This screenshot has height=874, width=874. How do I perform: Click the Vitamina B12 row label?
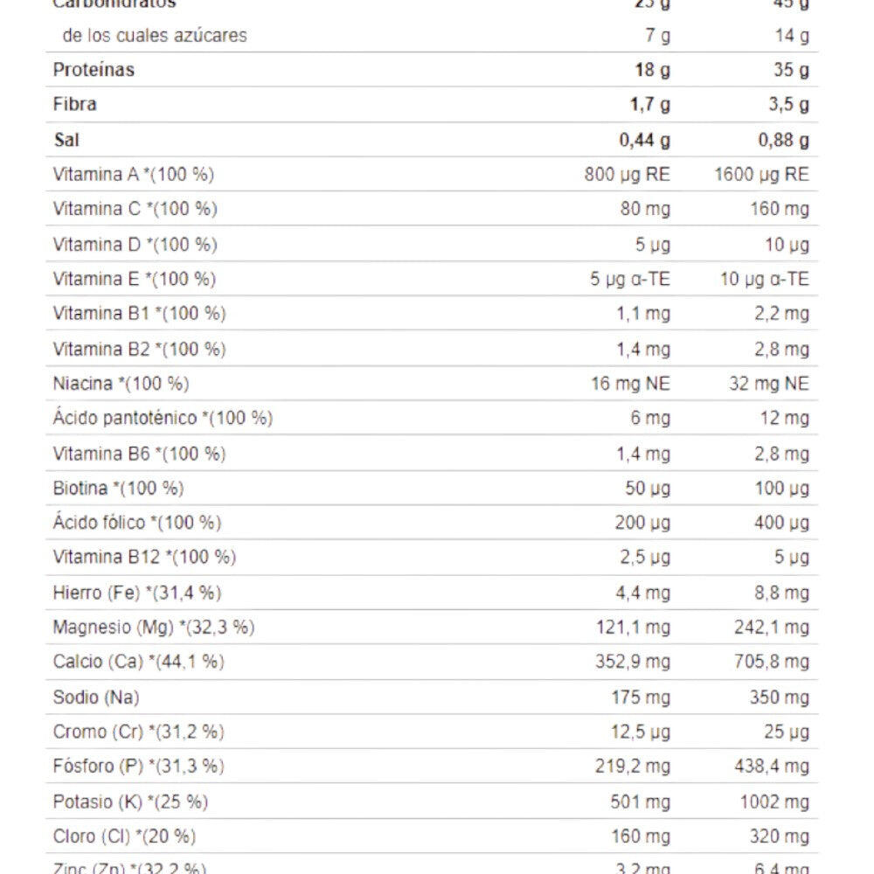[144, 557]
